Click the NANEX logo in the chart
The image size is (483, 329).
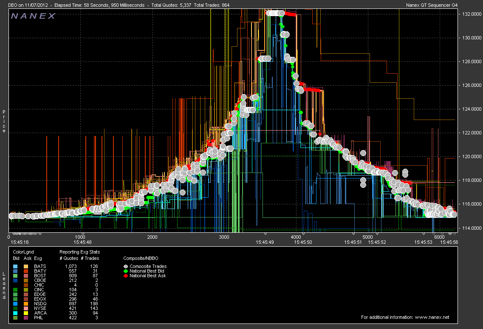click(x=33, y=16)
